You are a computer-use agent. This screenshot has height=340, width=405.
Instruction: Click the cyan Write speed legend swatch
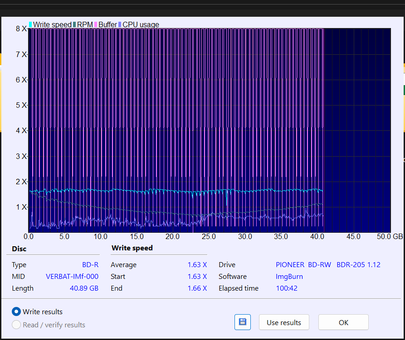tap(31, 24)
